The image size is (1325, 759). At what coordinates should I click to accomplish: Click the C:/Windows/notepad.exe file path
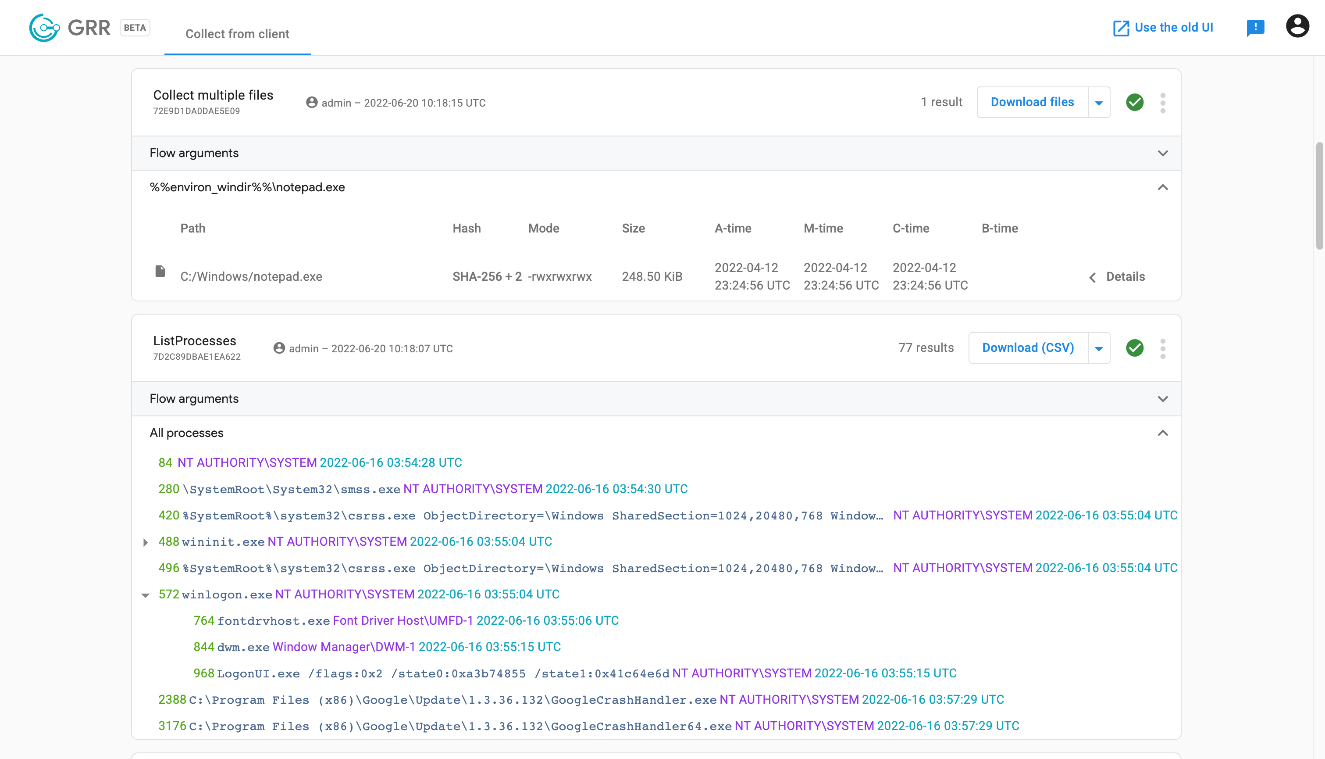coord(251,276)
